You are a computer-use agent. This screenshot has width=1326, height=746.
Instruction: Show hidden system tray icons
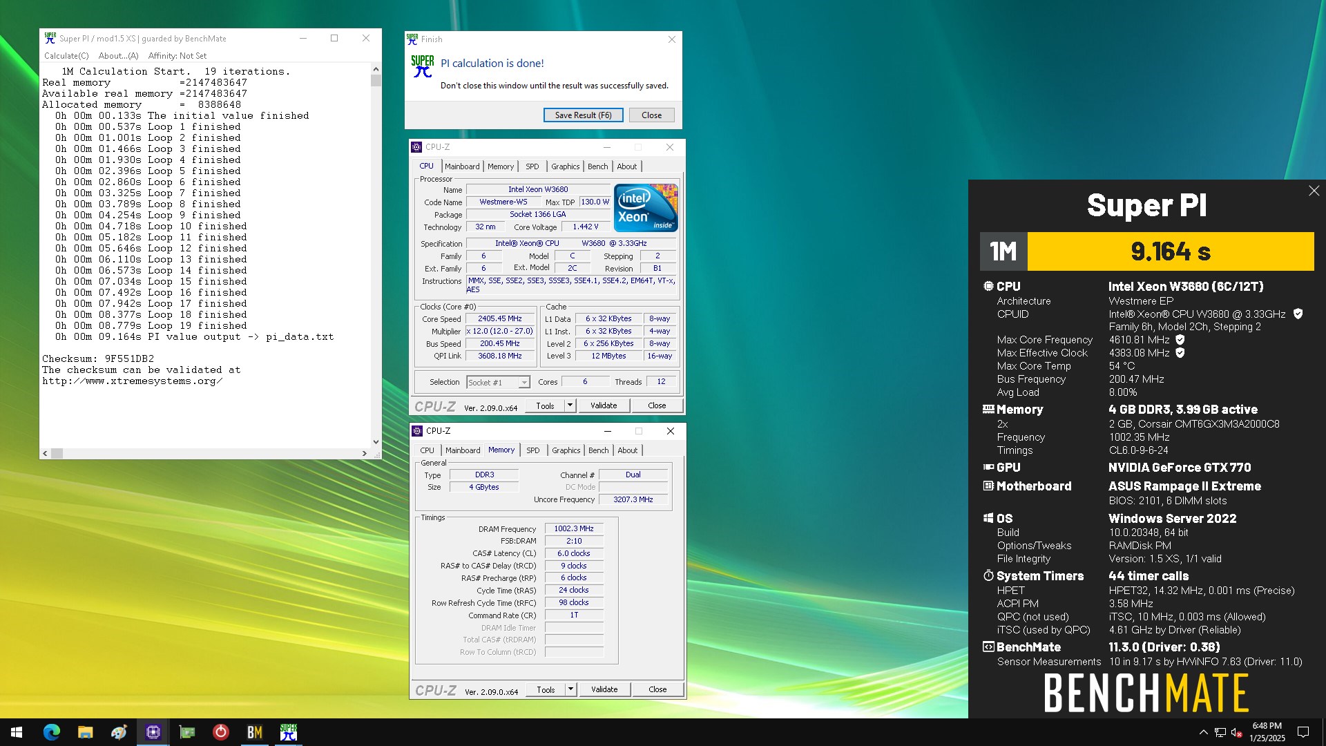pos(1203,732)
